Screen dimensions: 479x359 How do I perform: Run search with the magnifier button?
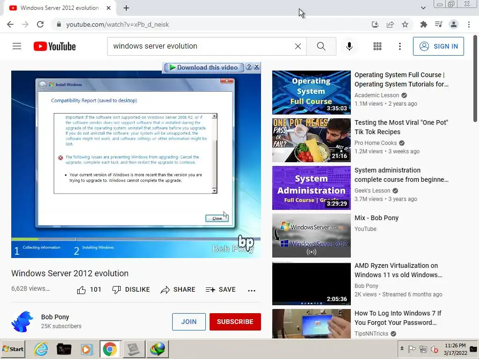pos(321,46)
